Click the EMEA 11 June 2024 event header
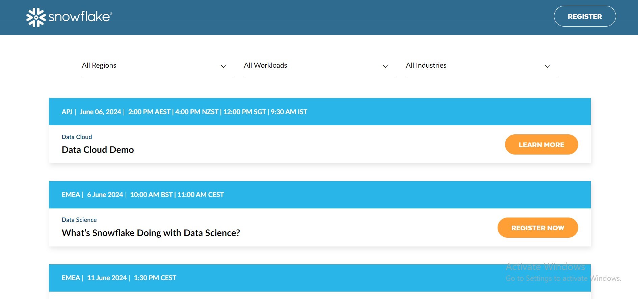Screen dimensions: 638x299 coord(320,278)
